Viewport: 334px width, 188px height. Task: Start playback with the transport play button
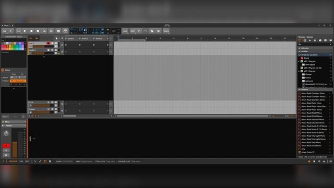point(25,31)
